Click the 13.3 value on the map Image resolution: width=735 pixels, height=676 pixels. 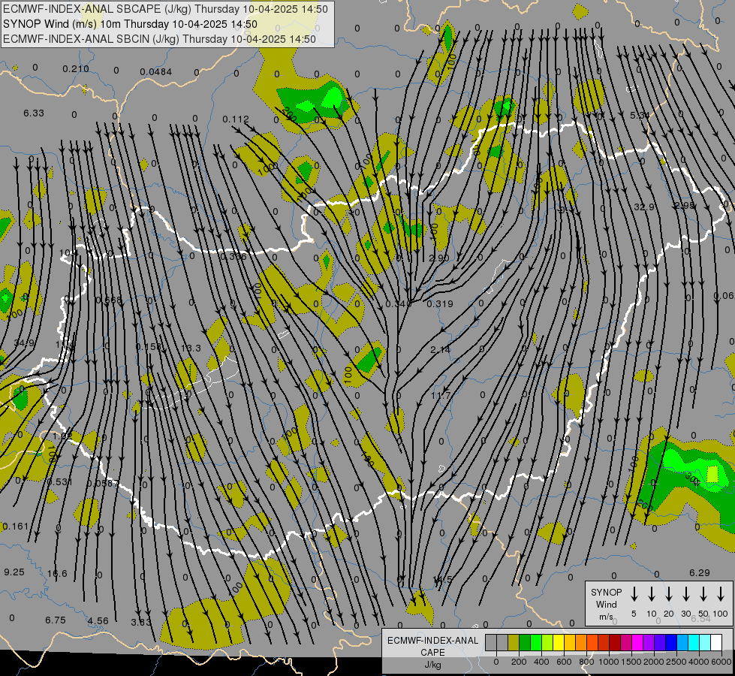tap(191, 348)
